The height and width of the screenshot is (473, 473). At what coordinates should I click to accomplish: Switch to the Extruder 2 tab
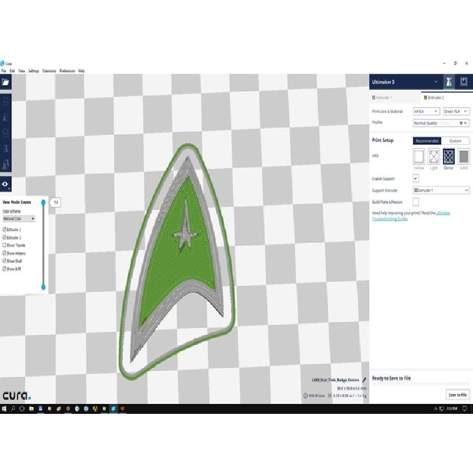click(x=447, y=98)
